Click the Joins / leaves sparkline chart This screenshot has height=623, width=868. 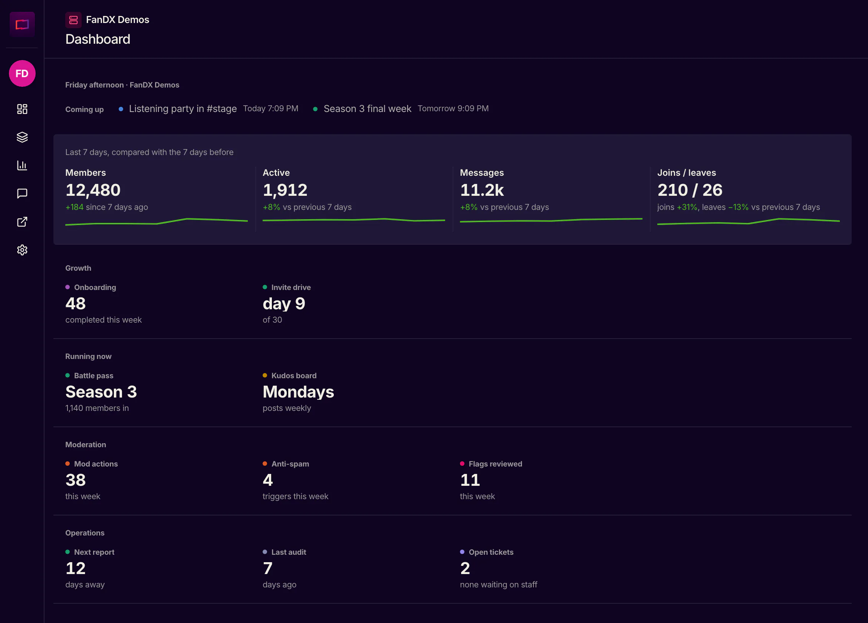[x=749, y=221]
